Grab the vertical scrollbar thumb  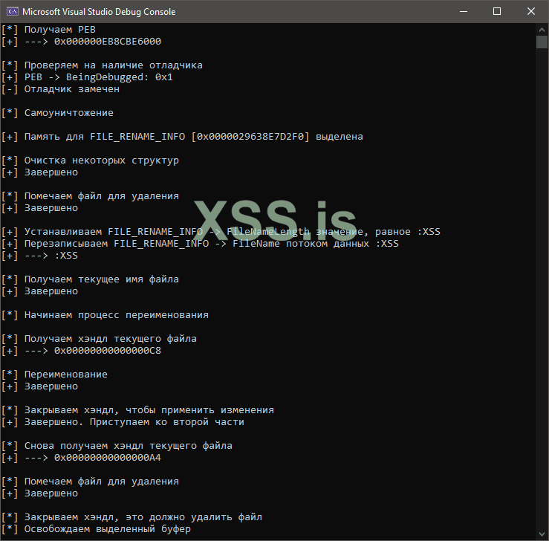tap(542, 42)
